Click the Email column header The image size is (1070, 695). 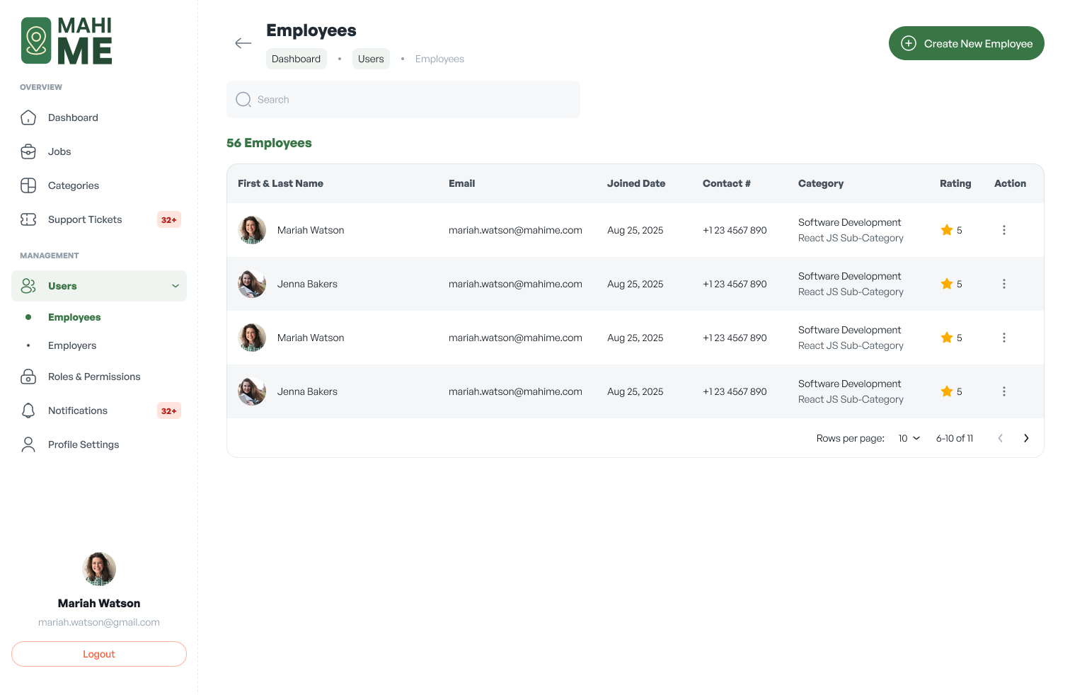[461, 183]
